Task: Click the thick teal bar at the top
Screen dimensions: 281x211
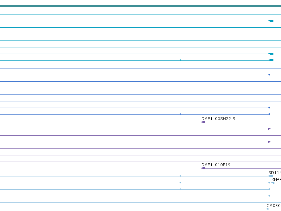Action: coord(141,6)
